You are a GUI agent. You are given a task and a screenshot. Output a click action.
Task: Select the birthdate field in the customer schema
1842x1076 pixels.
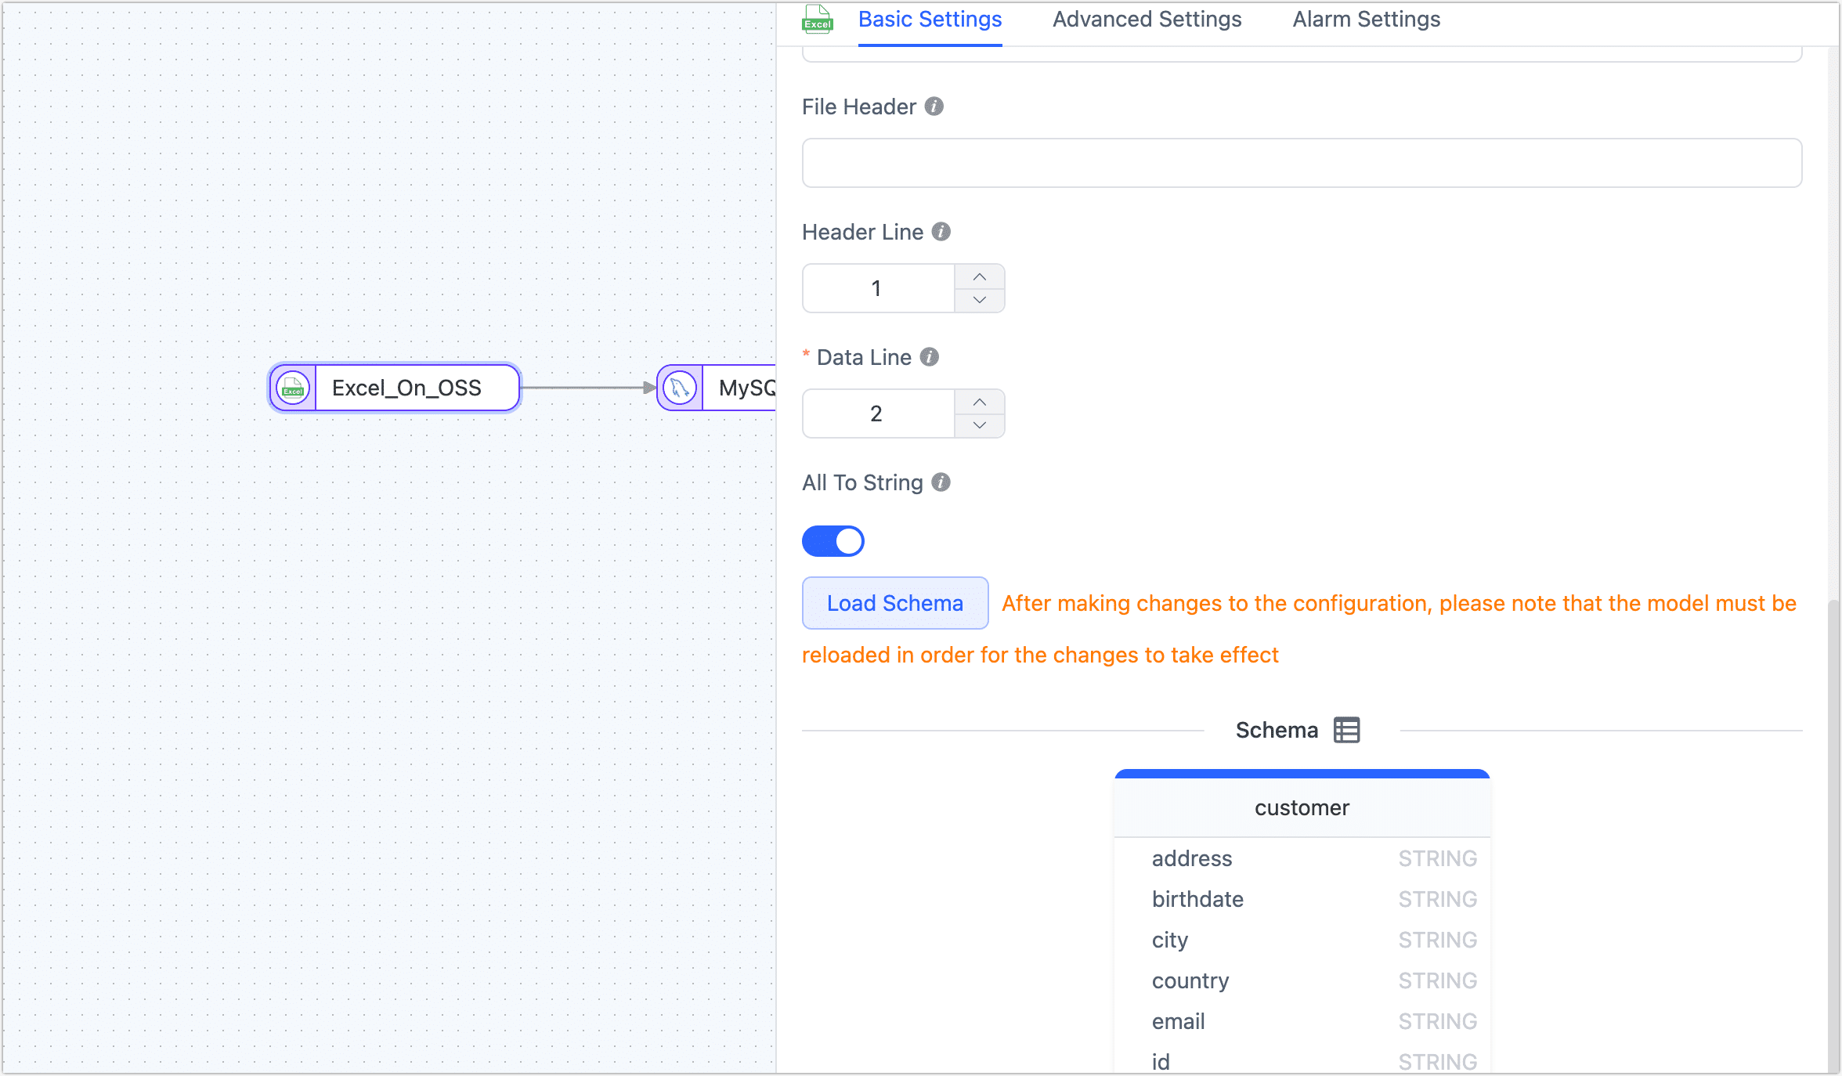(1197, 898)
